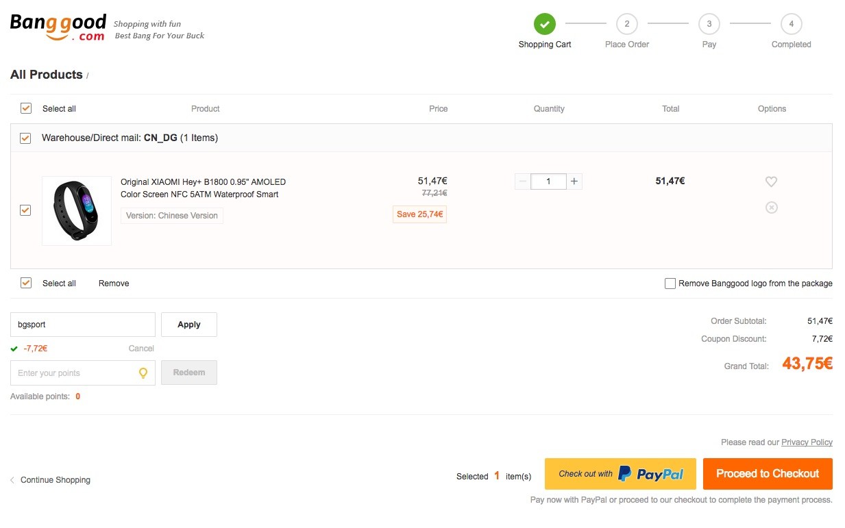The width and height of the screenshot is (845, 528).
Task: Click the Available points value 0
Action: click(78, 397)
